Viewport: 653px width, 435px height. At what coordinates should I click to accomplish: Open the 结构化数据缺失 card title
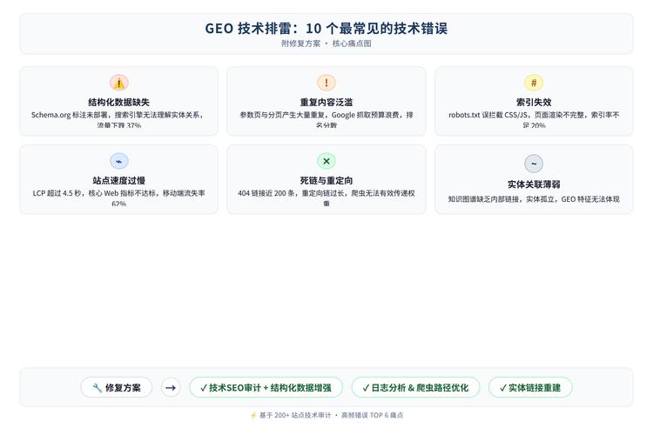point(118,102)
